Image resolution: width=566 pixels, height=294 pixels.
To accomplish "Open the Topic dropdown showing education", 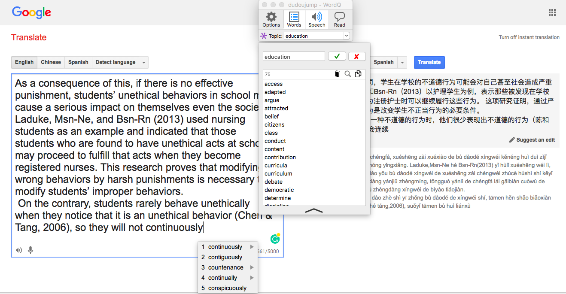I will point(317,36).
